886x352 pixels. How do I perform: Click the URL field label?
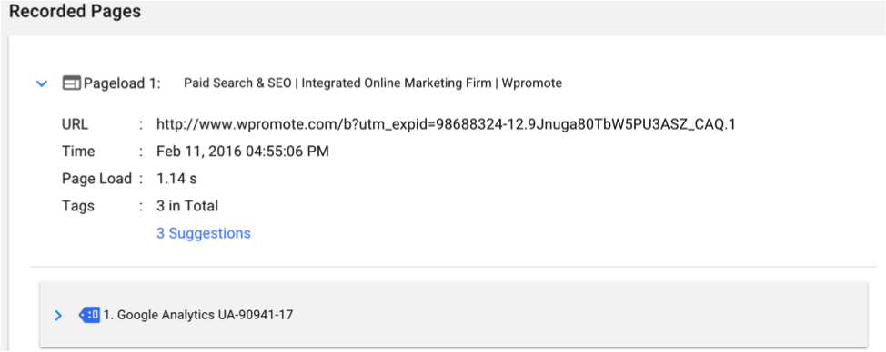click(x=76, y=124)
